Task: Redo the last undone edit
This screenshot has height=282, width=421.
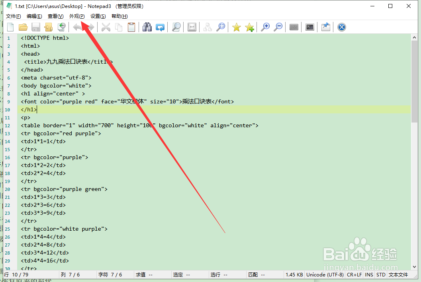Action: pyautogui.click(x=90, y=27)
